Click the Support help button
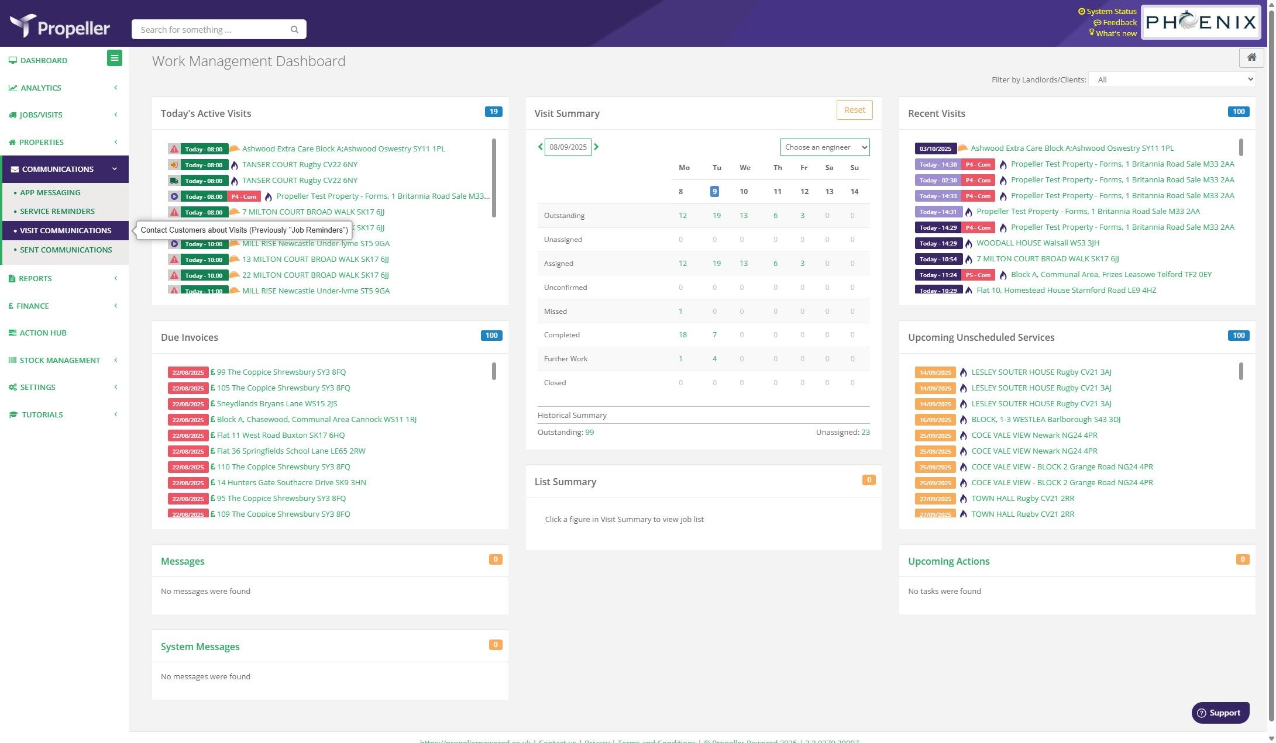The width and height of the screenshot is (1276, 743). coord(1220,713)
